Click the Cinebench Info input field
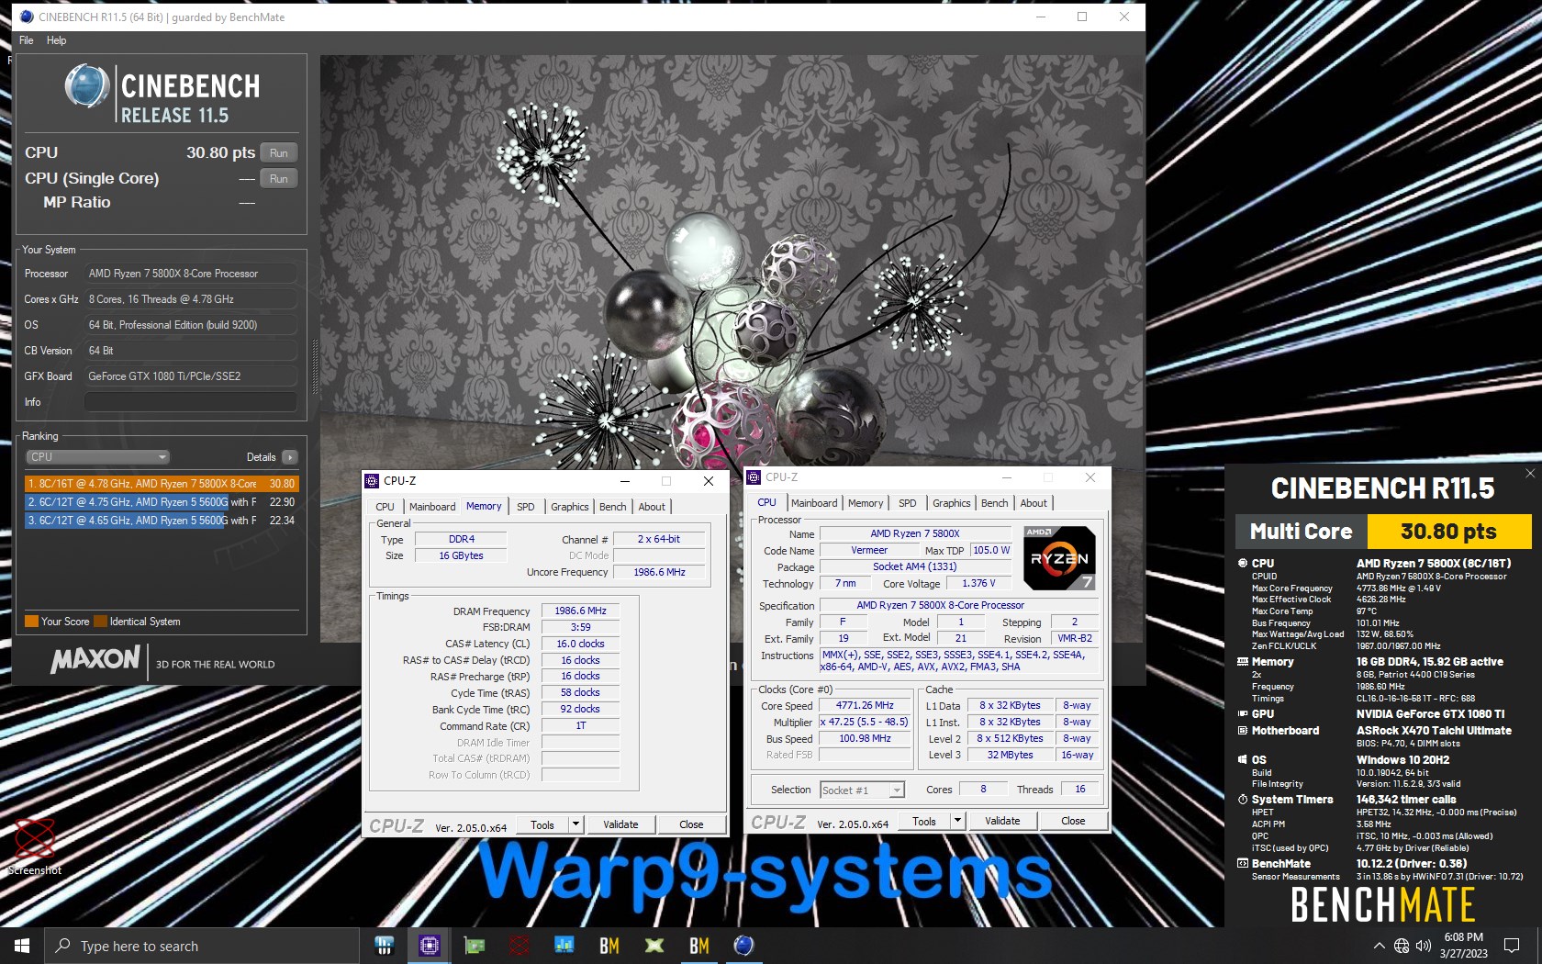This screenshot has height=964, width=1542. (191, 402)
